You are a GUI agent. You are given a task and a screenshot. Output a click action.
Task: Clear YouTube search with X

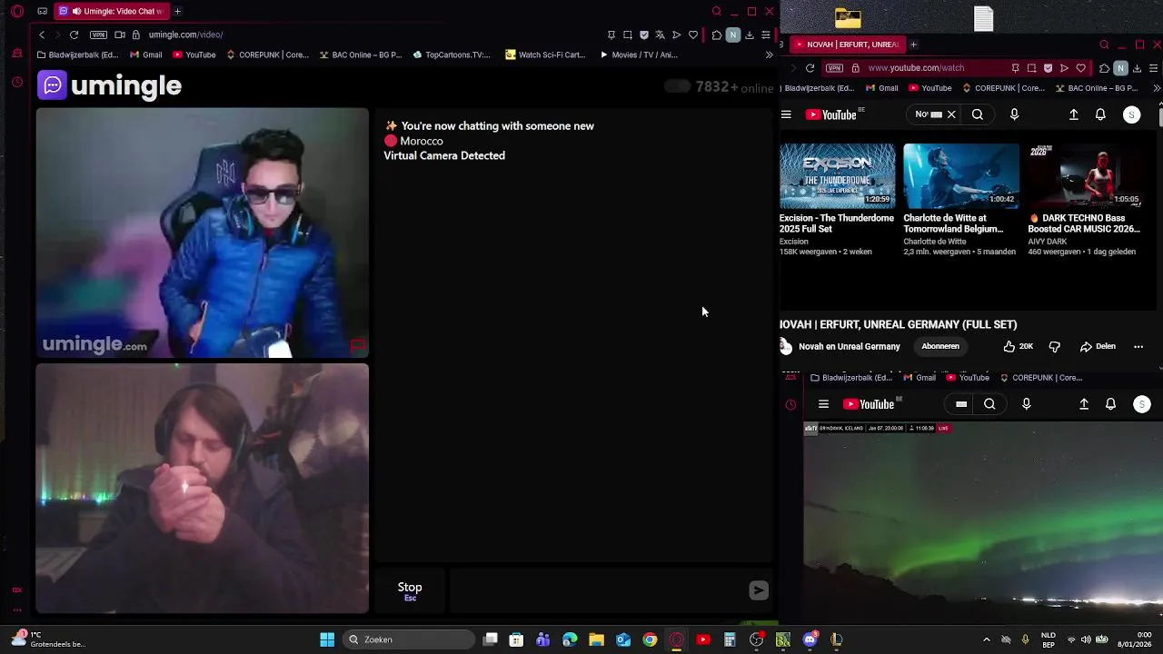951,114
